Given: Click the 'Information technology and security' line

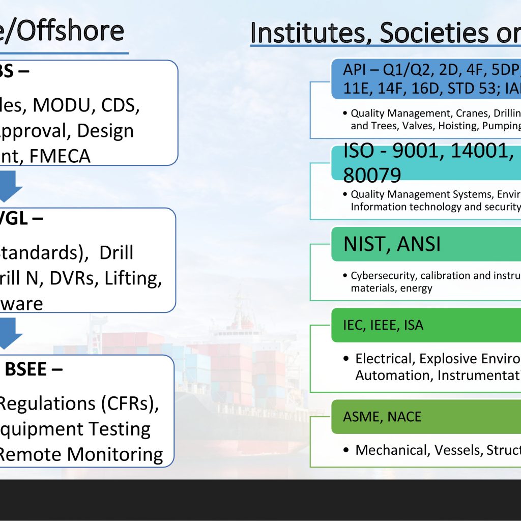Looking at the screenshot, I should [x=436, y=207].
